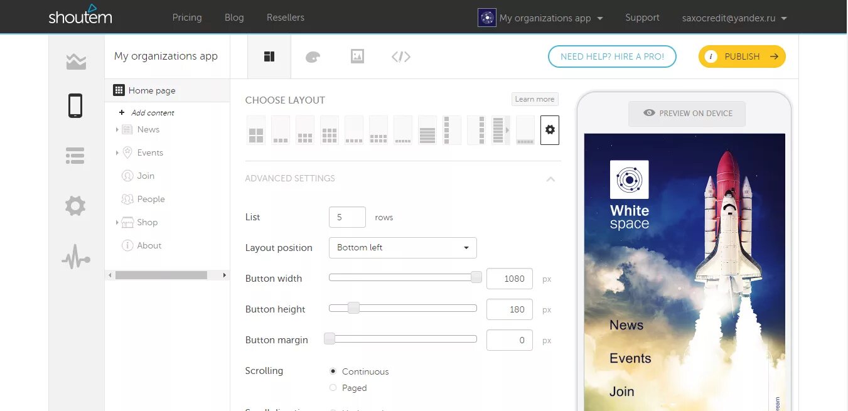The width and height of the screenshot is (848, 411).
Task: Click the Learn more link
Action: (x=535, y=99)
